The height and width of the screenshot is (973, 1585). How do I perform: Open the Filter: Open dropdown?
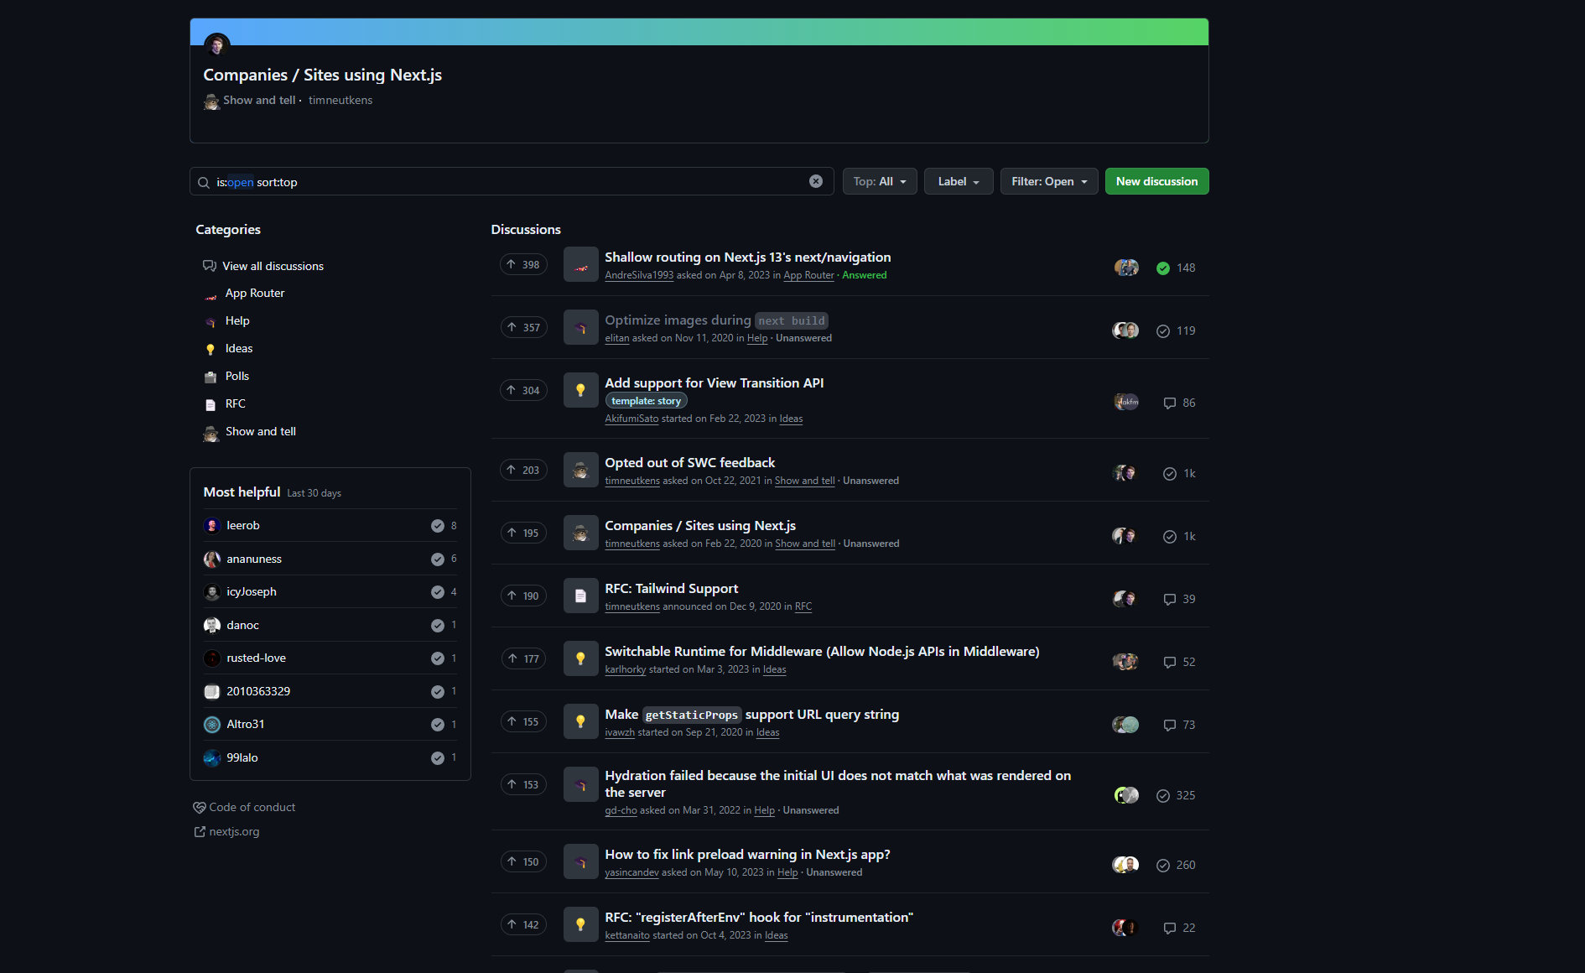(x=1048, y=181)
